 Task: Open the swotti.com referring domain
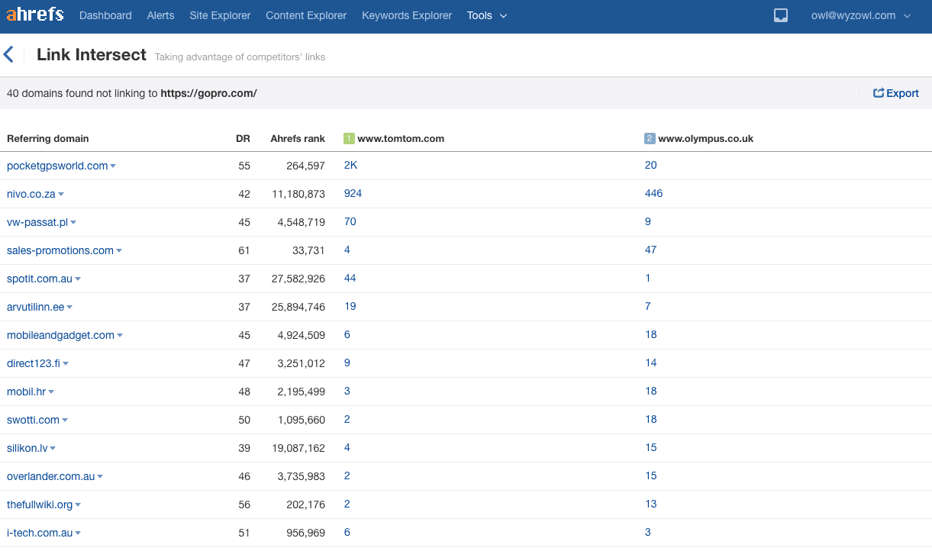[x=34, y=420]
